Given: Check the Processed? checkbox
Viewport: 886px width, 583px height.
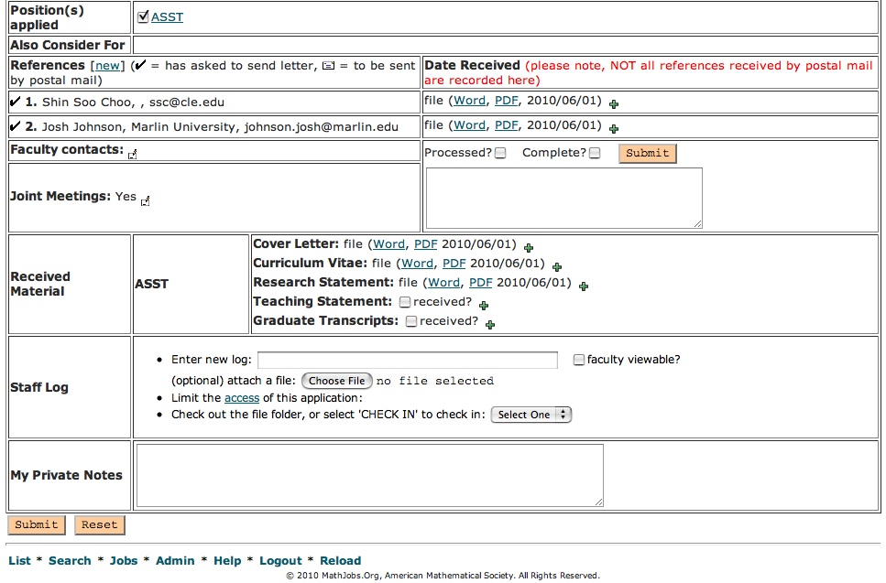Looking at the screenshot, I should point(500,154).
